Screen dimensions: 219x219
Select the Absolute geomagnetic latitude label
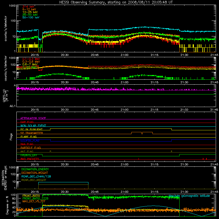(x=189, y=196)
